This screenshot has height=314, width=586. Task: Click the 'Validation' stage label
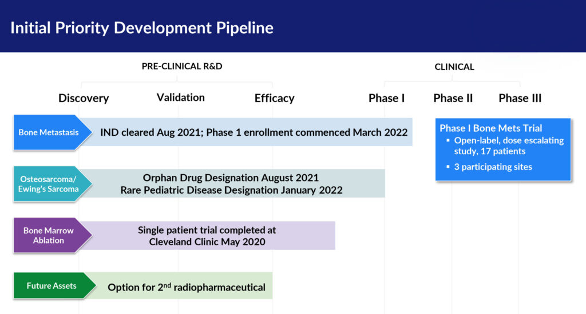pyautogui.click(x=180, y=97)
